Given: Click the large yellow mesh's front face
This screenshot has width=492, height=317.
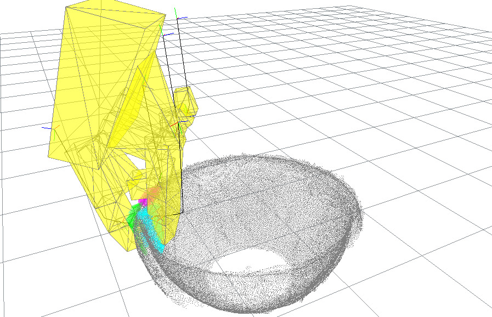Looking at the screenshot, I should pyautogui.click(x=82, y=99).
